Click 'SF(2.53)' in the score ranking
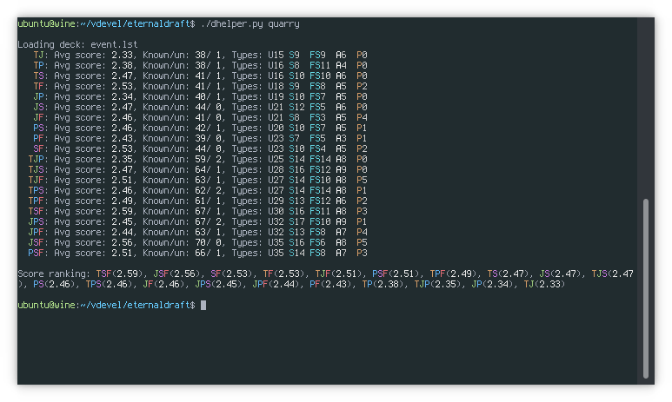Screen dimensions: 672x402 231,274
